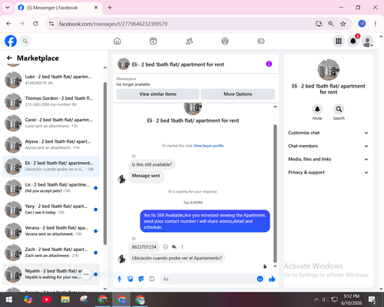This screenshot has height=307, width=384.
Task: Click the browser address bar URL
Action: pos(113,24)
